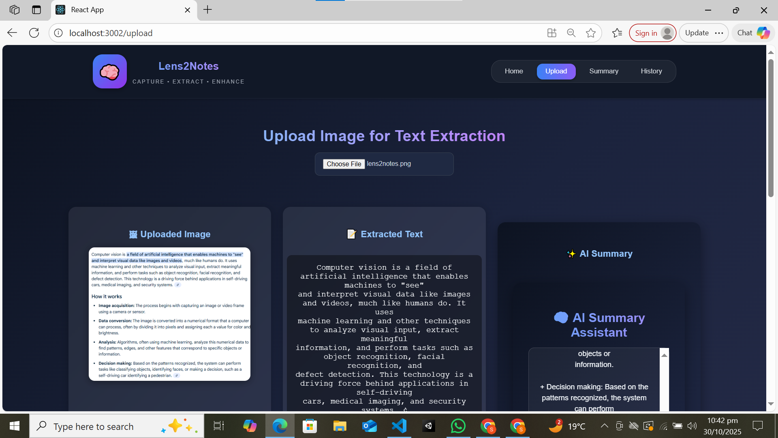Screen dimensions: 778x438
Task: Open the Copilot Chat icon
Action: 753,33
